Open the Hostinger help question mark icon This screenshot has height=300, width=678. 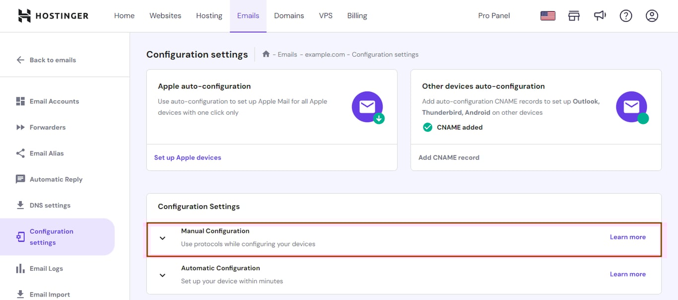pos(626,15)
